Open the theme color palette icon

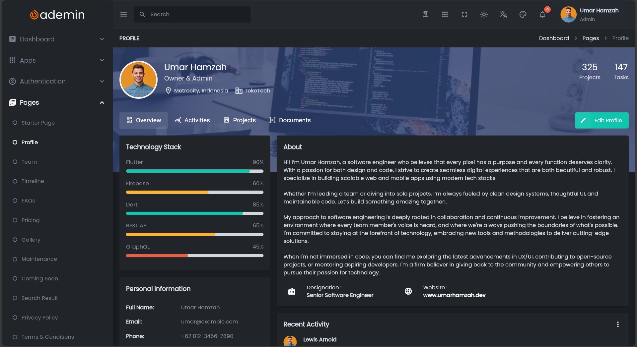click(x=523, y=15)
